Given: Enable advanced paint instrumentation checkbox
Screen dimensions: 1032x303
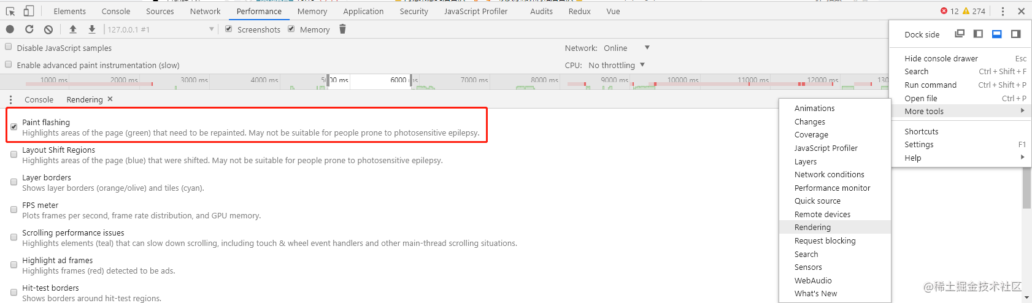Looking at the screenshot, I should [9, 64].
